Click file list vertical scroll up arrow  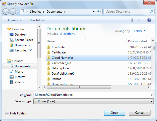[x=153, y=40]
